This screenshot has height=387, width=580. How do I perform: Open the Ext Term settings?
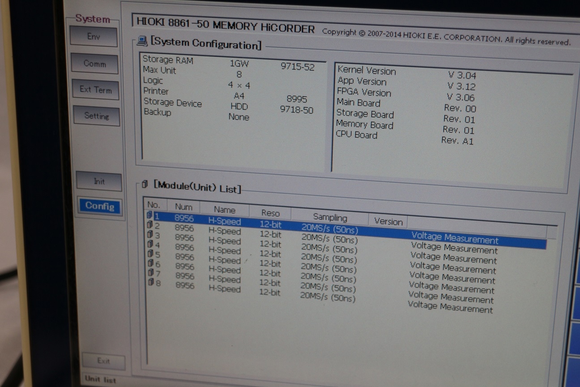coord(95,90)
